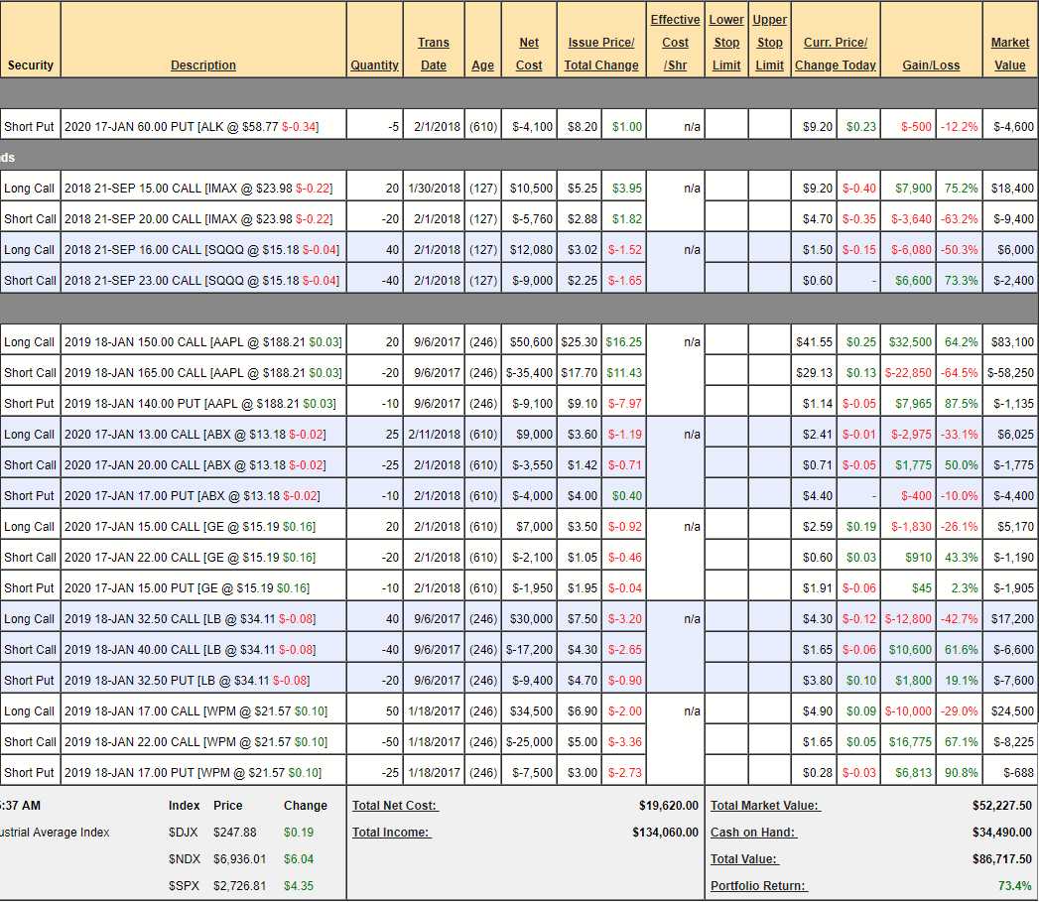The width and height of the screenshot is (1039, 902).
Task: Select the Portfolio Return link
Action: coord(758,886)
